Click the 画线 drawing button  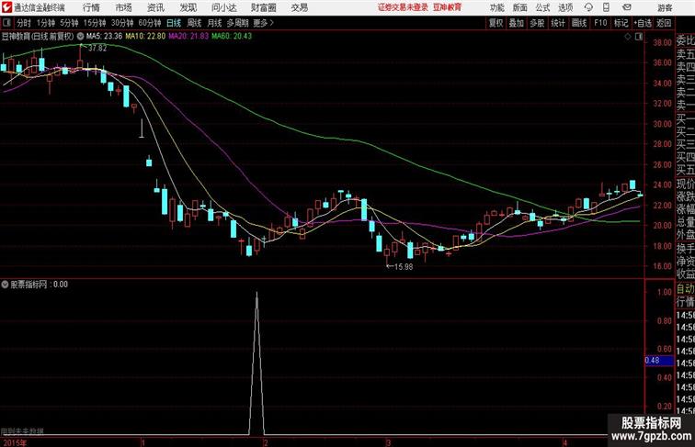[x=579, y=23]
